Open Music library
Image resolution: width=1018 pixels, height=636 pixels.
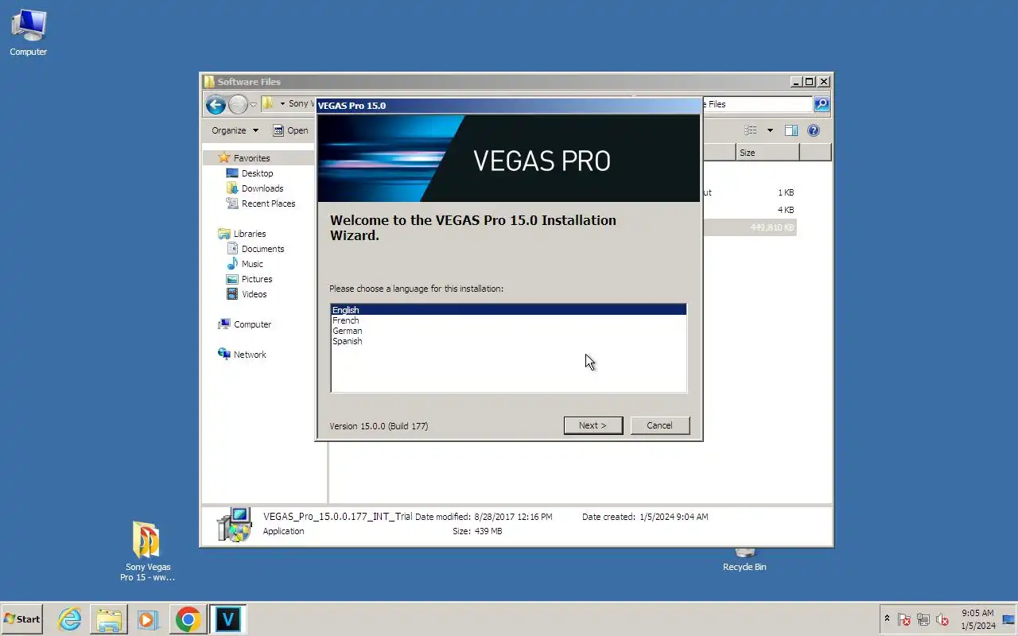coord(252,264)
